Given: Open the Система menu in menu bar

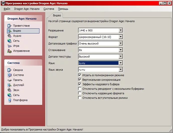Looking at the screenshot, I should click(49, 9).
